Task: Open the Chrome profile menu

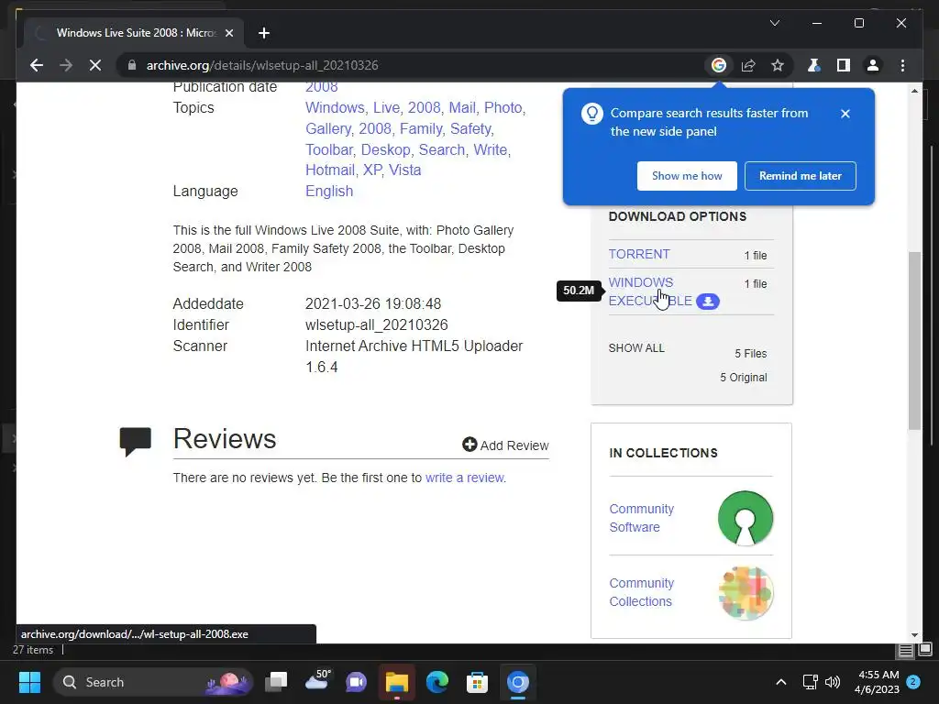Action: (873, 65)
